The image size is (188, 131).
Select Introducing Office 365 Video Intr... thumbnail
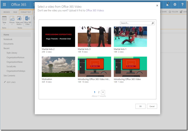(94, 67)
